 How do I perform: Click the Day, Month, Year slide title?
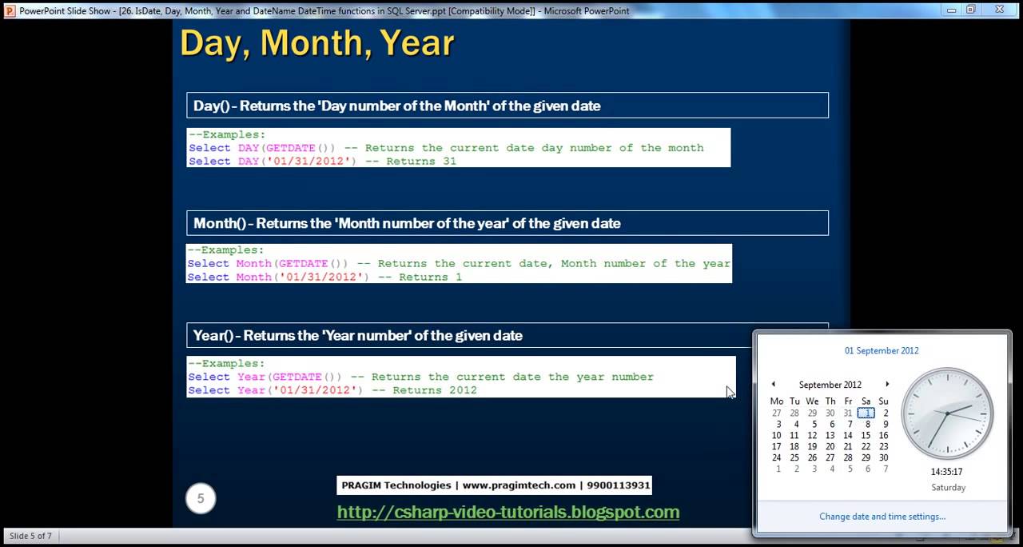coord(317,43)
